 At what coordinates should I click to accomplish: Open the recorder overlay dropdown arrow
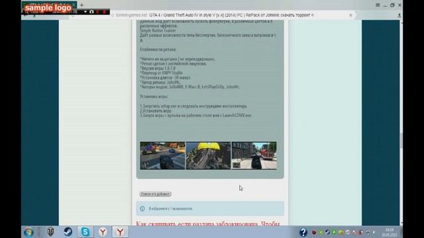click(85, 12)
